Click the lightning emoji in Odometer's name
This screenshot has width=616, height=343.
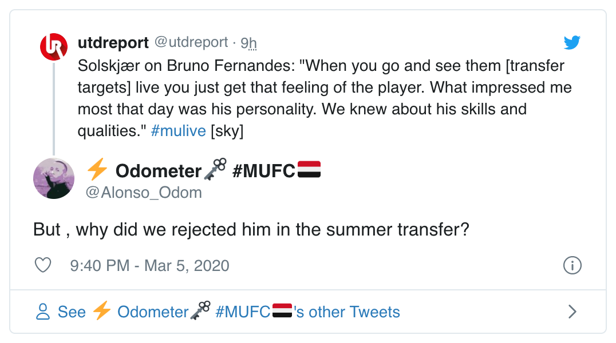coord(97,168)
